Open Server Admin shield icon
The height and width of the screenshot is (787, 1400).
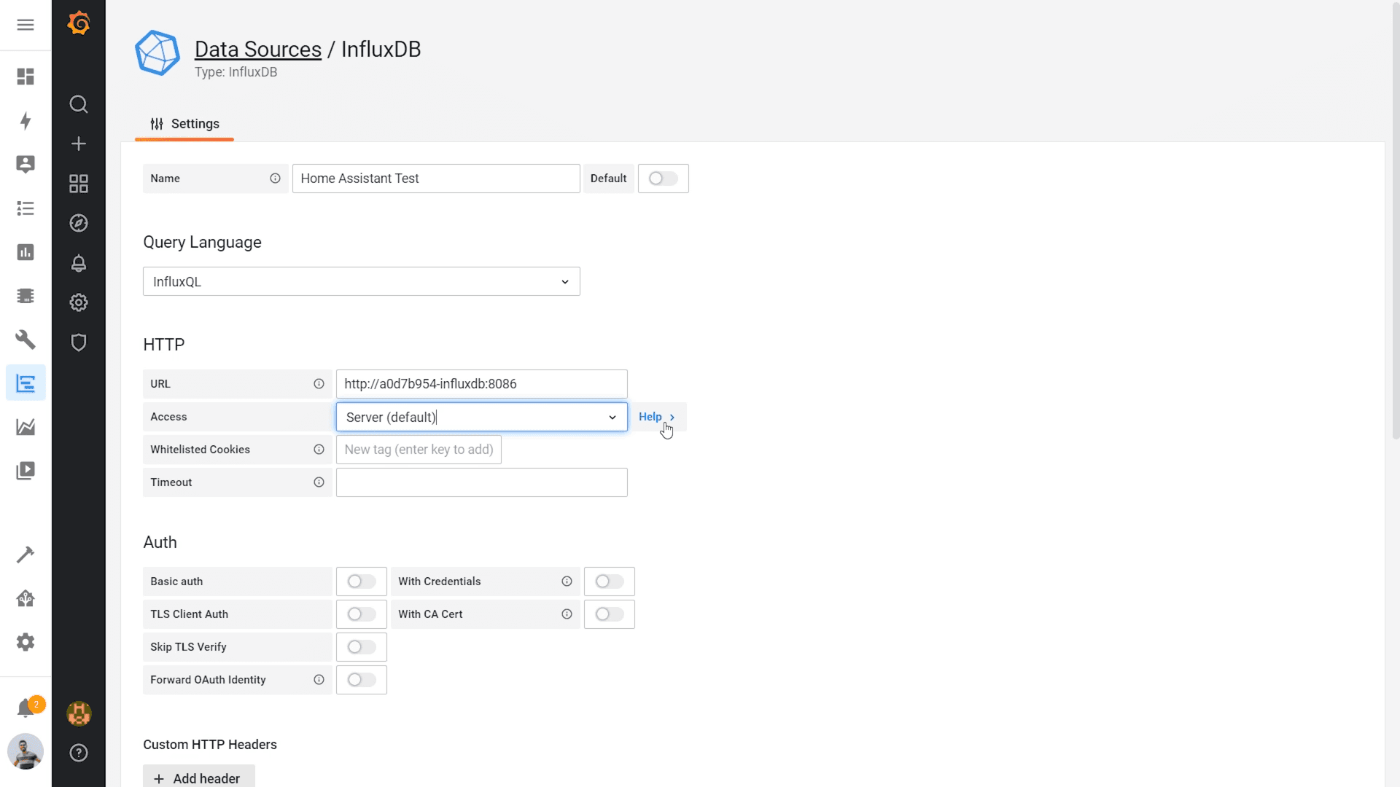tap(79, 342)
